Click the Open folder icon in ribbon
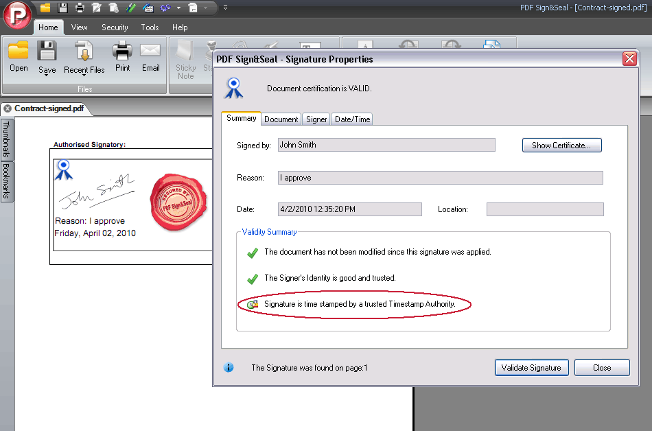 click(19, 51)
